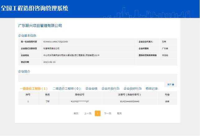Select page number 1 in pagination
Viewport: 200px width, 136px height.
click(98, 113)
